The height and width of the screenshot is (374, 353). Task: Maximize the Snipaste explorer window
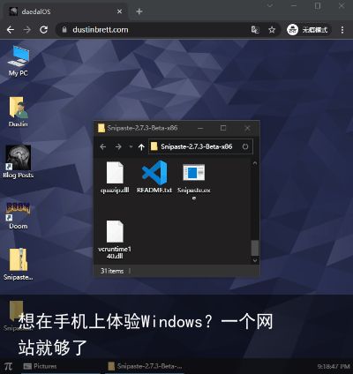point(223,128)
